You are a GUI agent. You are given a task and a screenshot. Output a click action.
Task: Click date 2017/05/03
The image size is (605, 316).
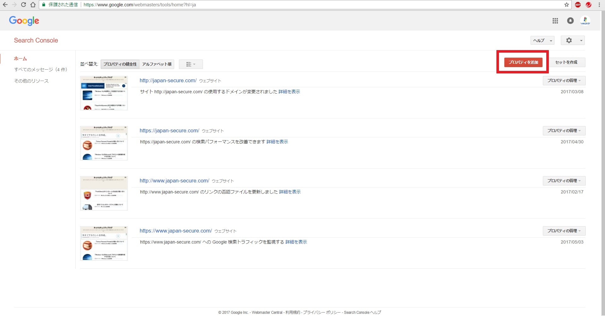point(572,242)
